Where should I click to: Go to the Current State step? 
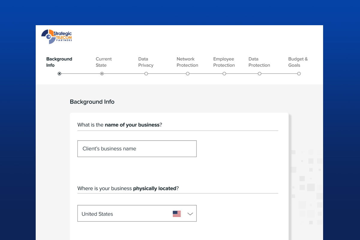[103, 62]
